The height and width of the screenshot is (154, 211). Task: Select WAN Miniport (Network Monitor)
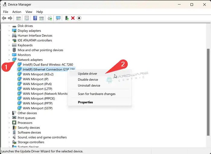tap(45, 94)
